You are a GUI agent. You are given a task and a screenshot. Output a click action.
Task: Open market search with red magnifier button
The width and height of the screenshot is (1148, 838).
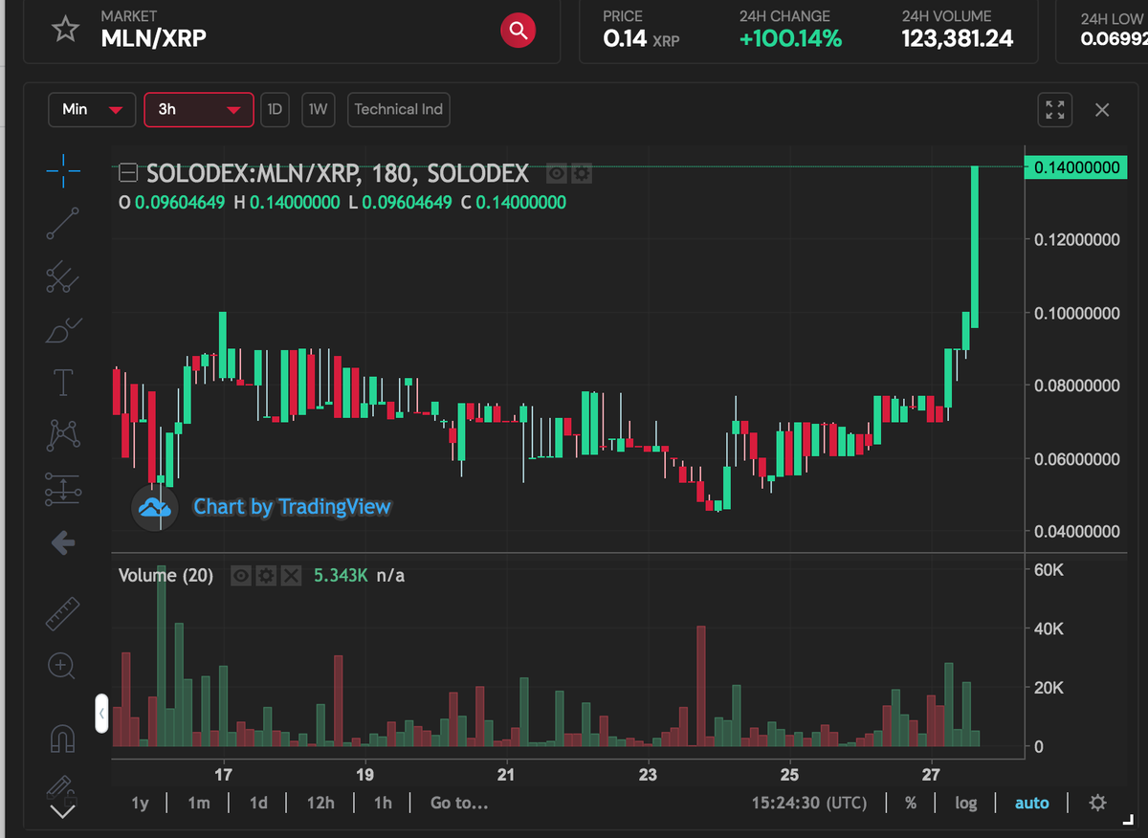(x=518, y=31)
